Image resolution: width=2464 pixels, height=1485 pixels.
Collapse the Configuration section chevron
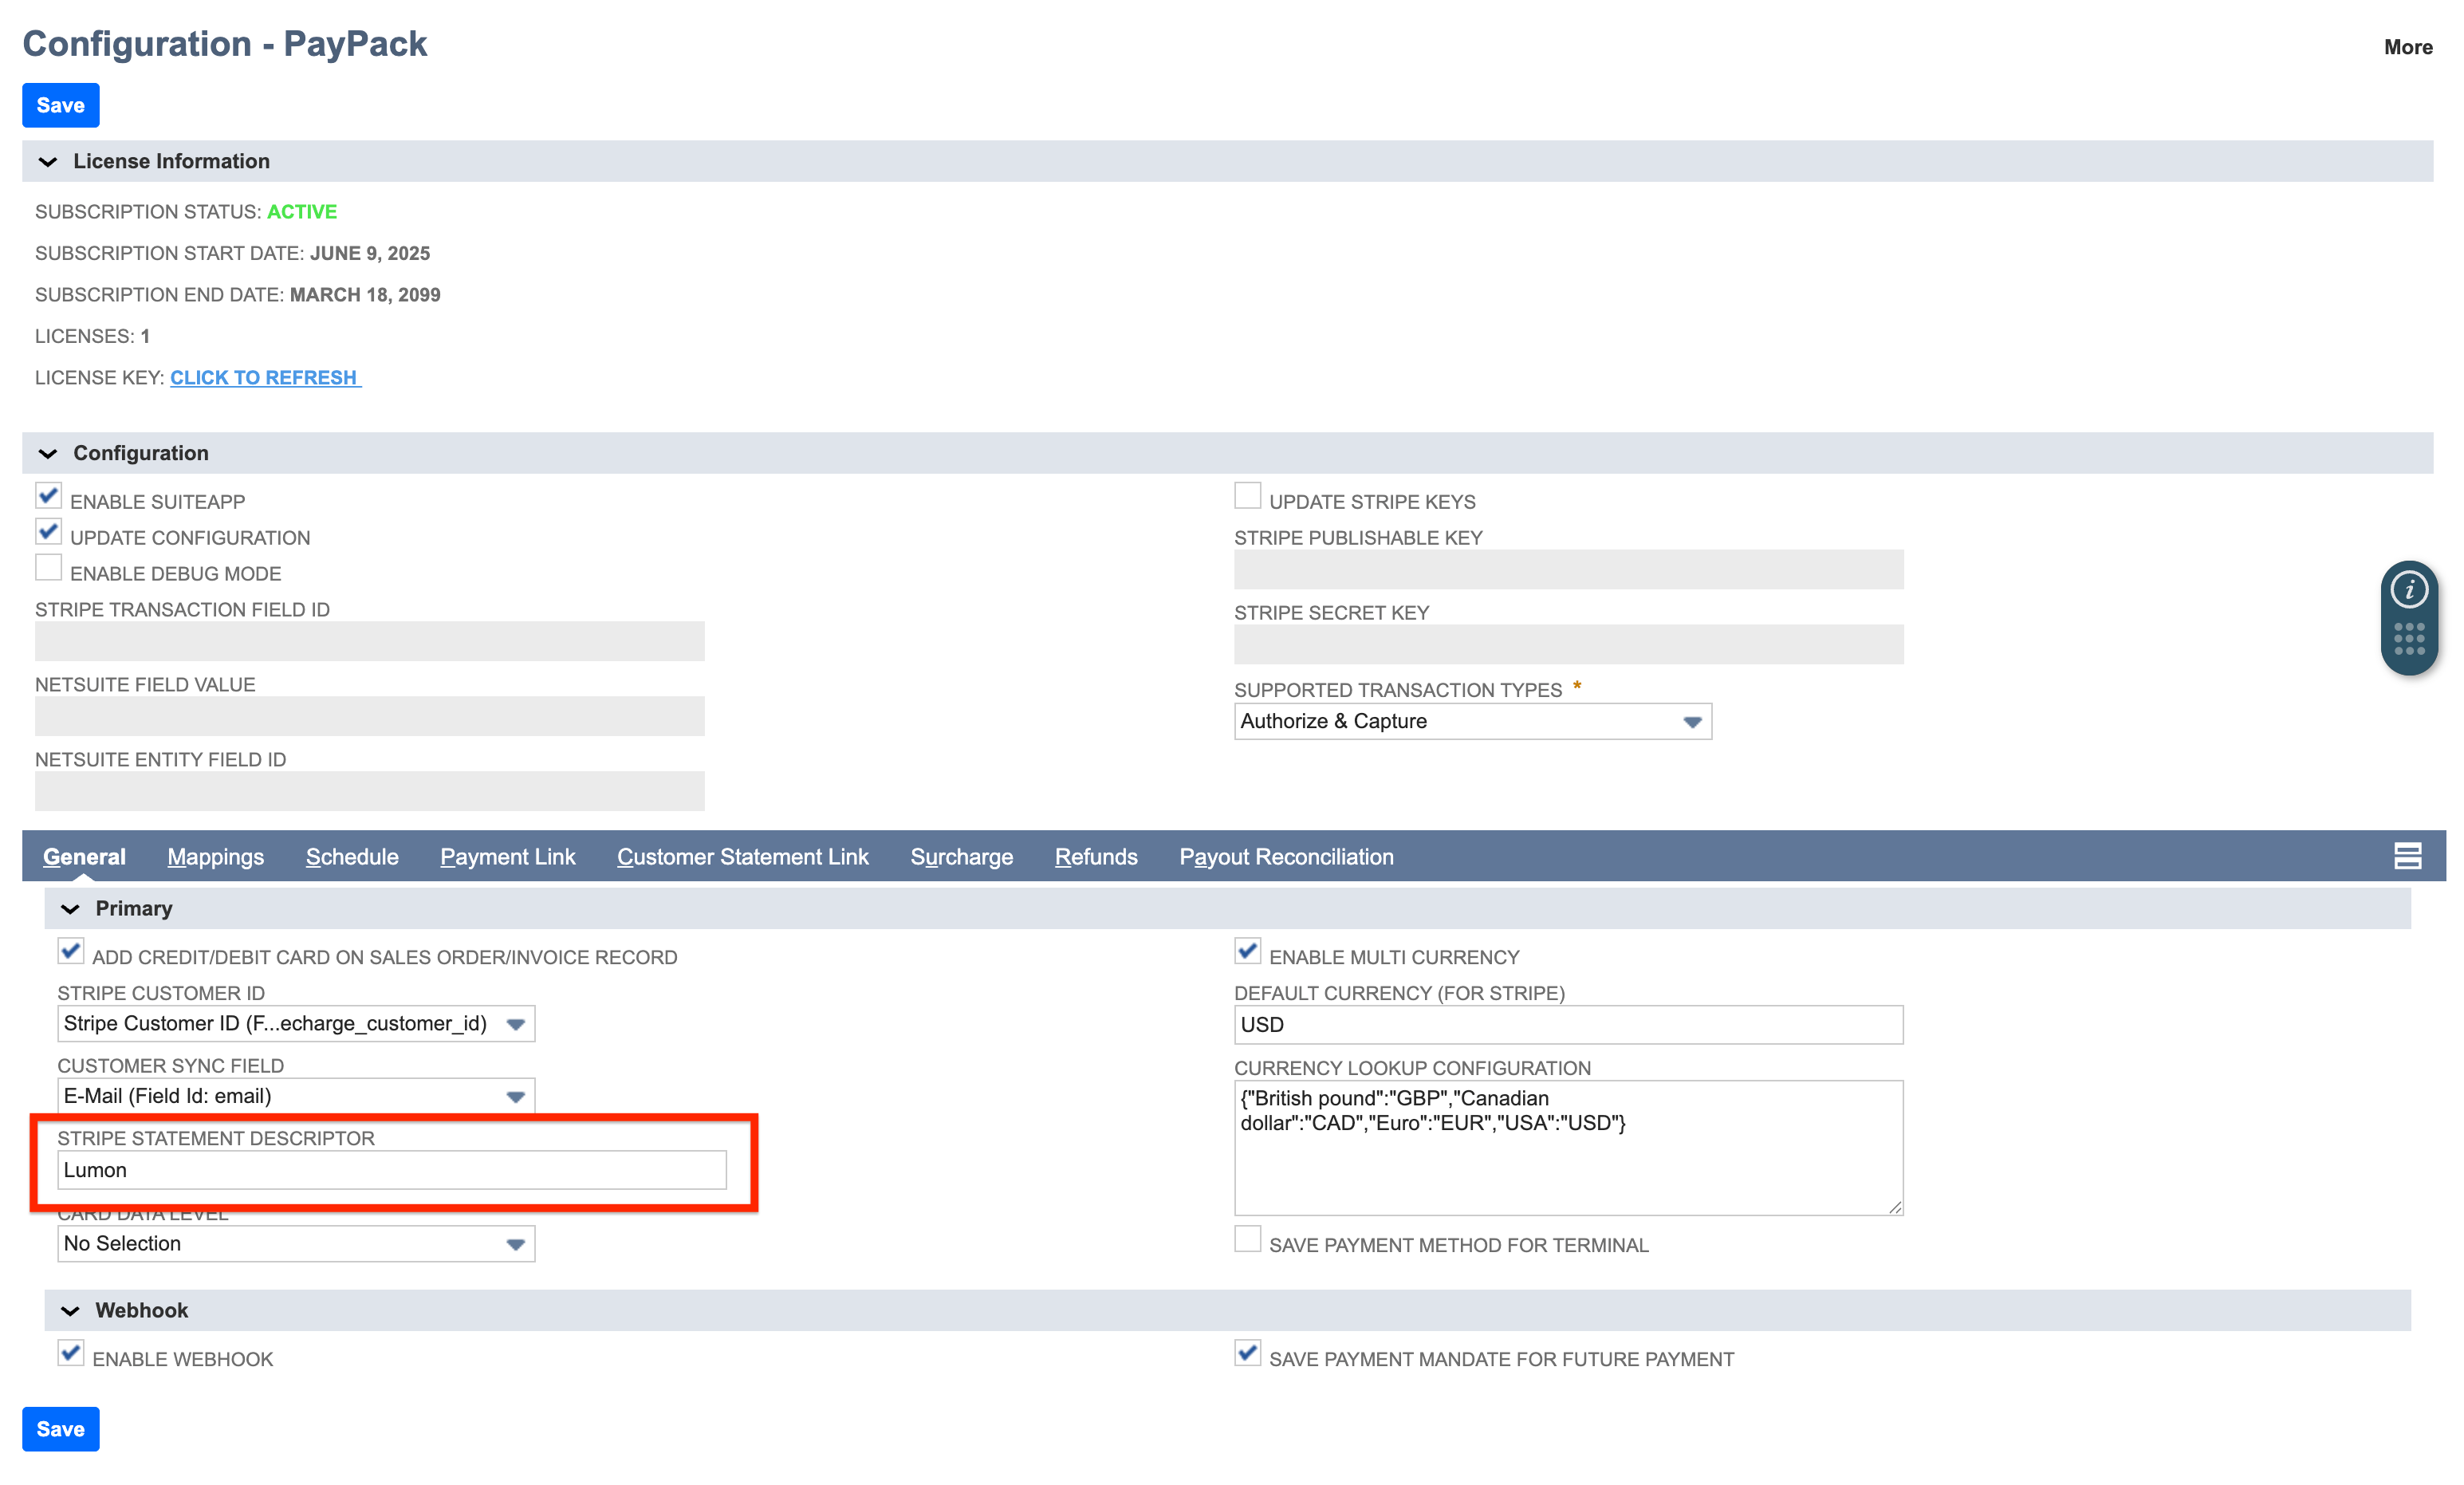(48, 453)
